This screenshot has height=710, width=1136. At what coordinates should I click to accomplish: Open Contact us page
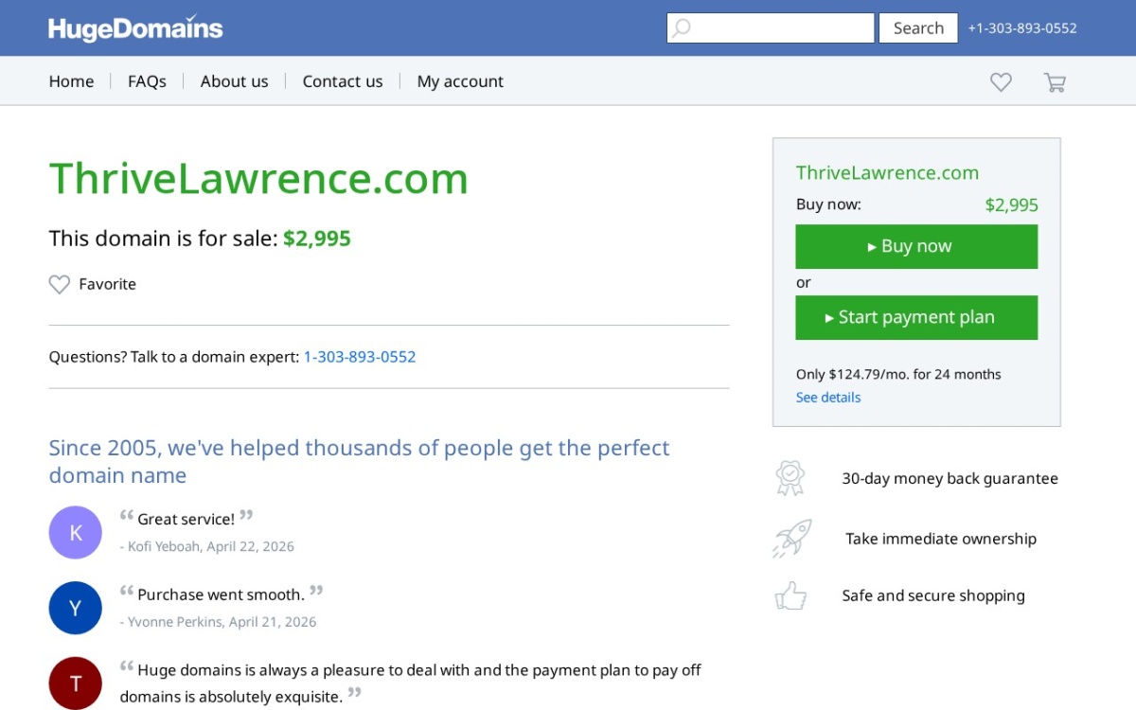coord(343,81)
